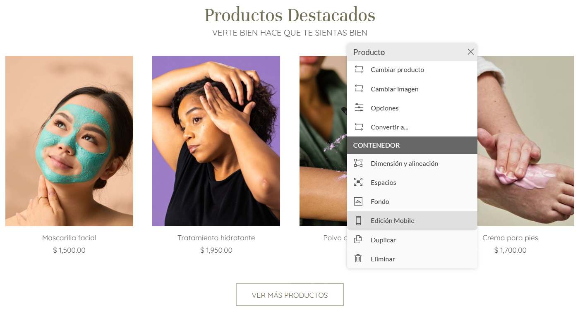Choose Edición Mobile from the menu
Image resolution: width=580 pixels, height=311 pixels.
point(412,220)
